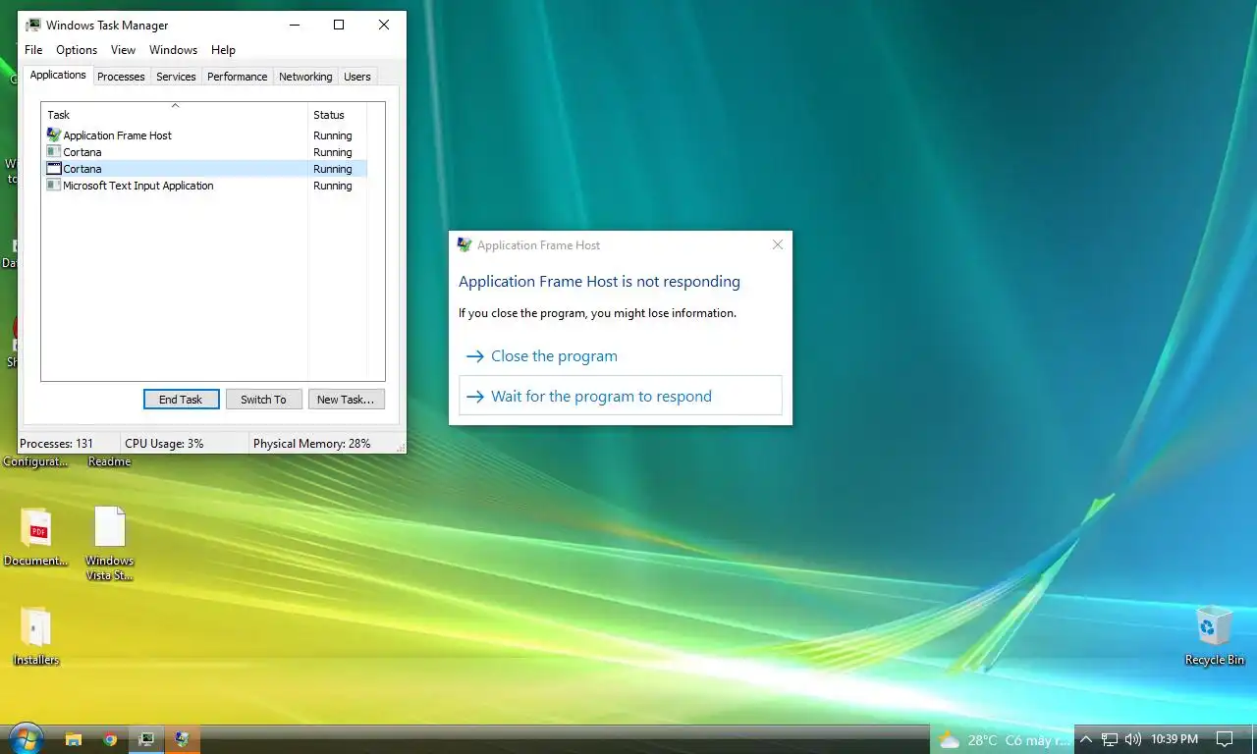Open the Options menu
Screen dimensions: 1257x754
(x=77, y=50)
